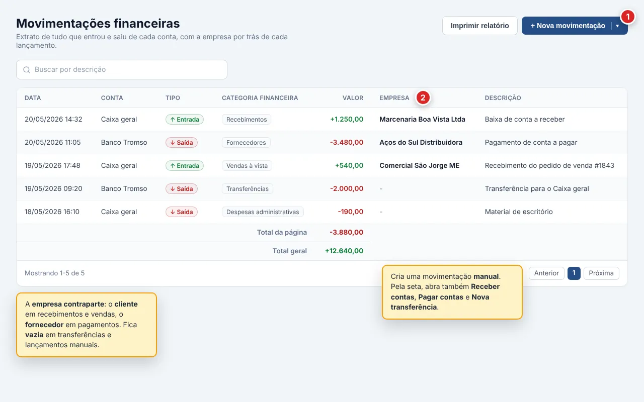Click company Marcenaria Boa Vista Ltda
This screenshot has width=644, height=402.
[422, 120]
